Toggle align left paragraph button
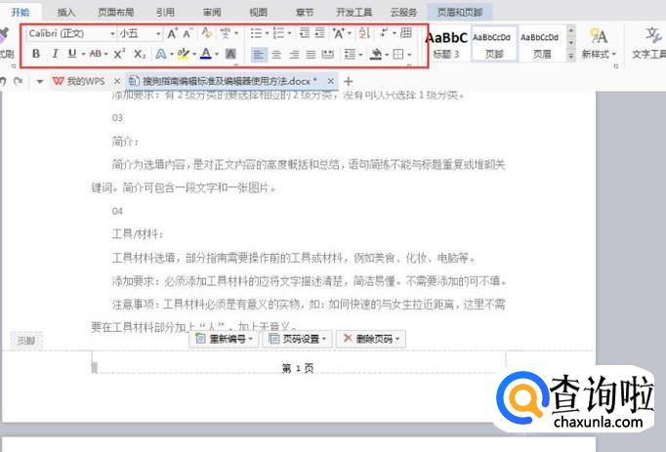Image resolution: width=666 pixels, height=452 pixels. pos(259,55)
